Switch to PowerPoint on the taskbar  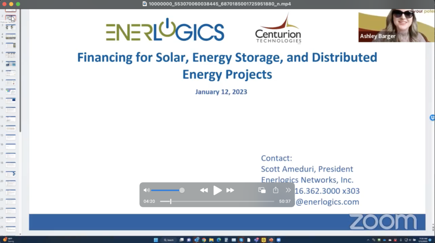pos(271,240)
